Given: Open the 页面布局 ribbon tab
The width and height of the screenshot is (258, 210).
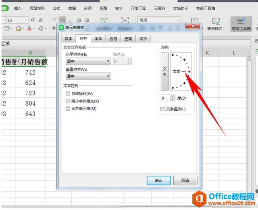Looking at the screenshot, I should click(x=37, y=8).
